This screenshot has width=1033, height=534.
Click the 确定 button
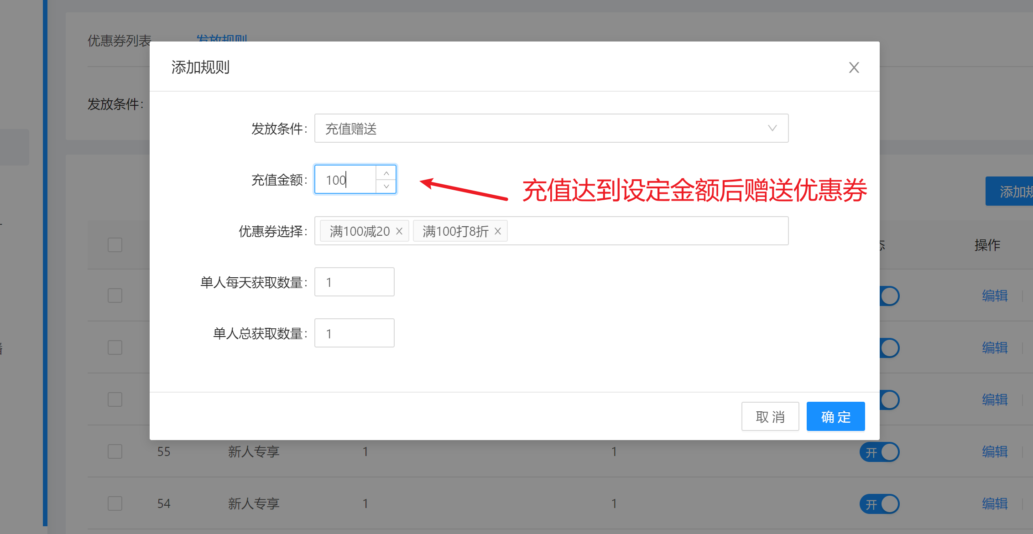835,416
